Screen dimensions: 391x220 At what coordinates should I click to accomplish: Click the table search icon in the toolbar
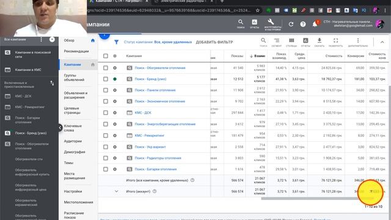pyautogui.click(x=263, y=40)
